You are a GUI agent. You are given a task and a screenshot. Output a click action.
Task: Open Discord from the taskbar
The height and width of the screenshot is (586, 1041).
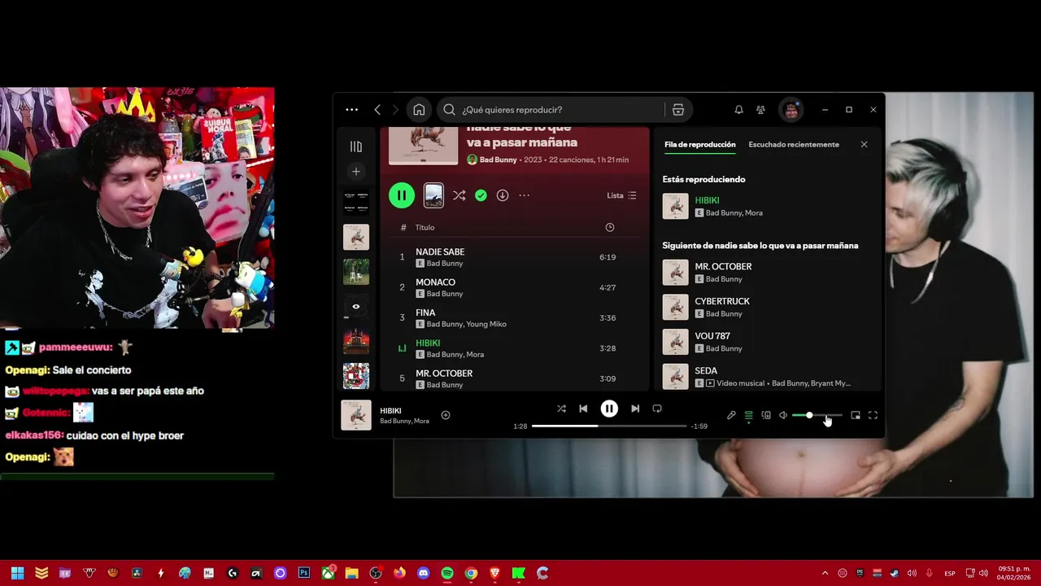click(x=423, y=573)
